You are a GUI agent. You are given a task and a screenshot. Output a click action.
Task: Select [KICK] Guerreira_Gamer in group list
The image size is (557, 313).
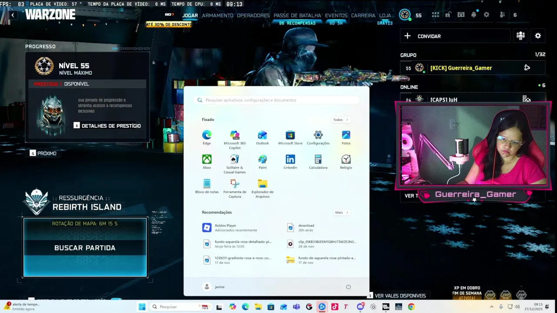coord(473,68)
